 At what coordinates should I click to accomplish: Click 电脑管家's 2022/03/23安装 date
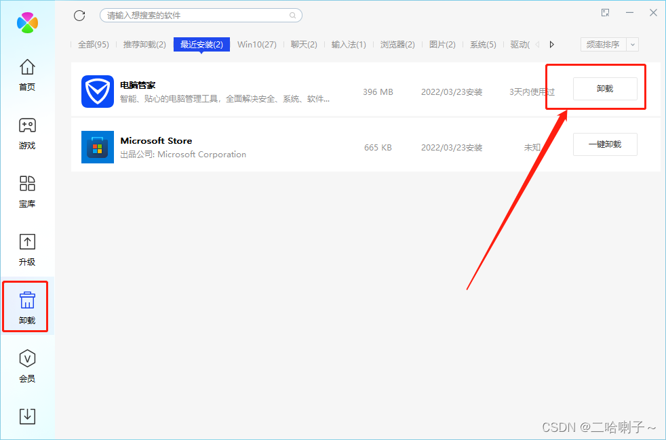pos(452,92)
